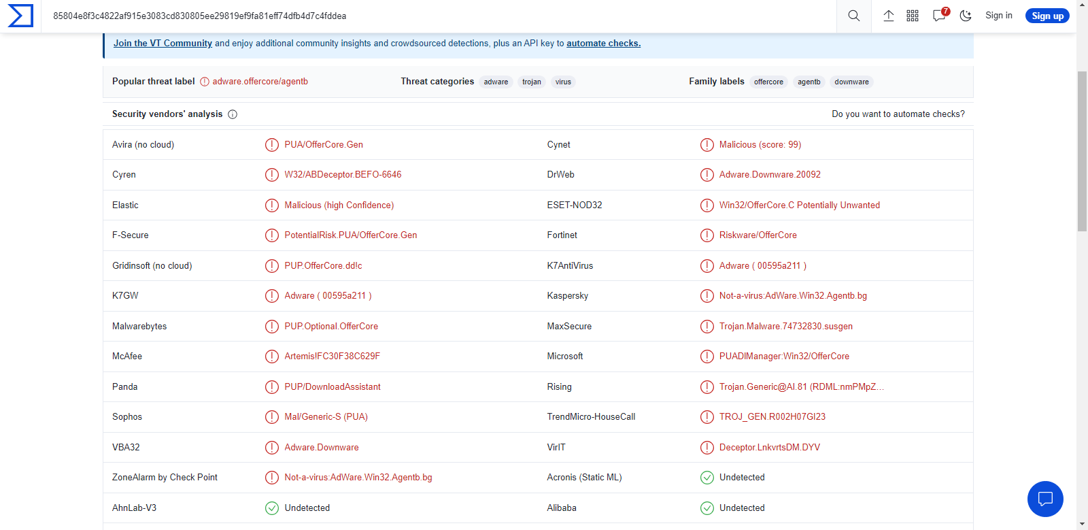
Task: Open the automate checks link
Action: click(604, 43)
